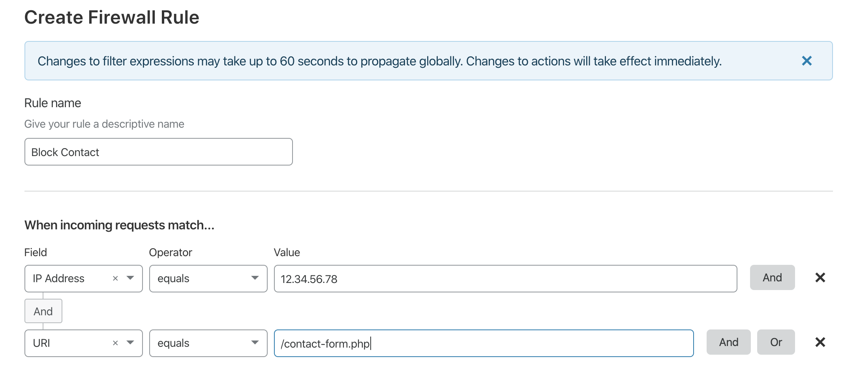Clear the URI field selection
859x387 pixels.
coord(115,343)
